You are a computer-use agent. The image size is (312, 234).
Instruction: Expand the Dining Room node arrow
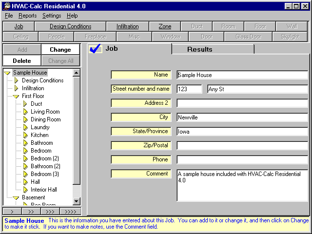(25, 119)
